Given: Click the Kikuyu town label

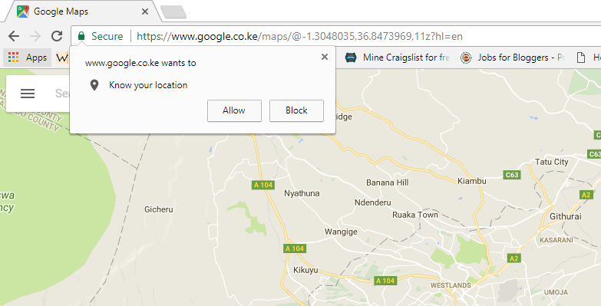Looking at the screenshot, I should pos(305,270).
